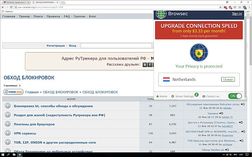This screenshot has width=252, height=157.
Task: Open File Explorer from taskbar
Action: [14, 155]
